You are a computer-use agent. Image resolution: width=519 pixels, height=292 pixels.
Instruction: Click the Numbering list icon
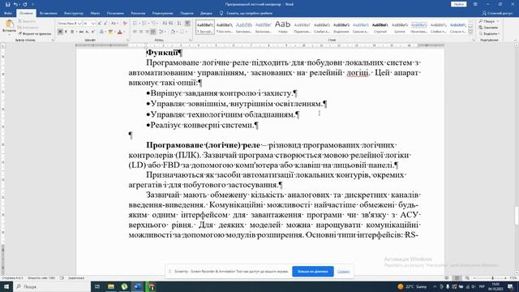[x=145, y=24]
